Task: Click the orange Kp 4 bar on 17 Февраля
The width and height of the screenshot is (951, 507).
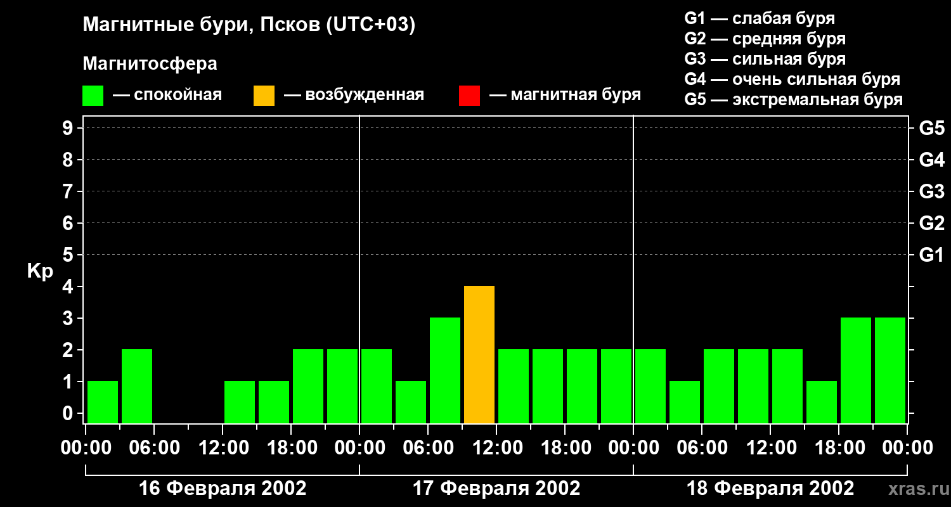Action: click(479, 354)
